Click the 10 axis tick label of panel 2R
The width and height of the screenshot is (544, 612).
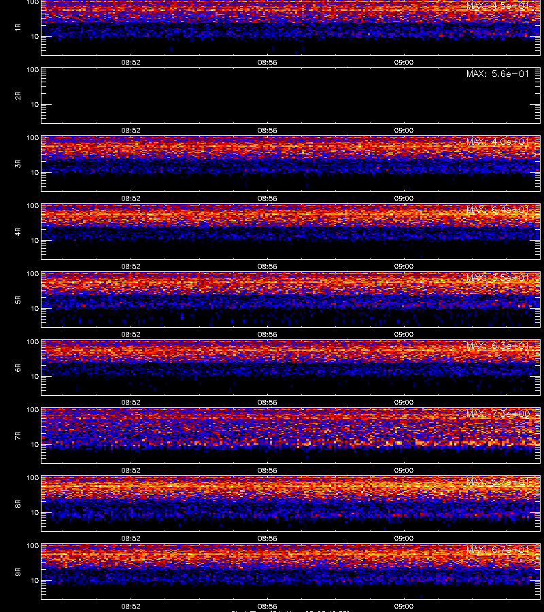click(35, 105)
